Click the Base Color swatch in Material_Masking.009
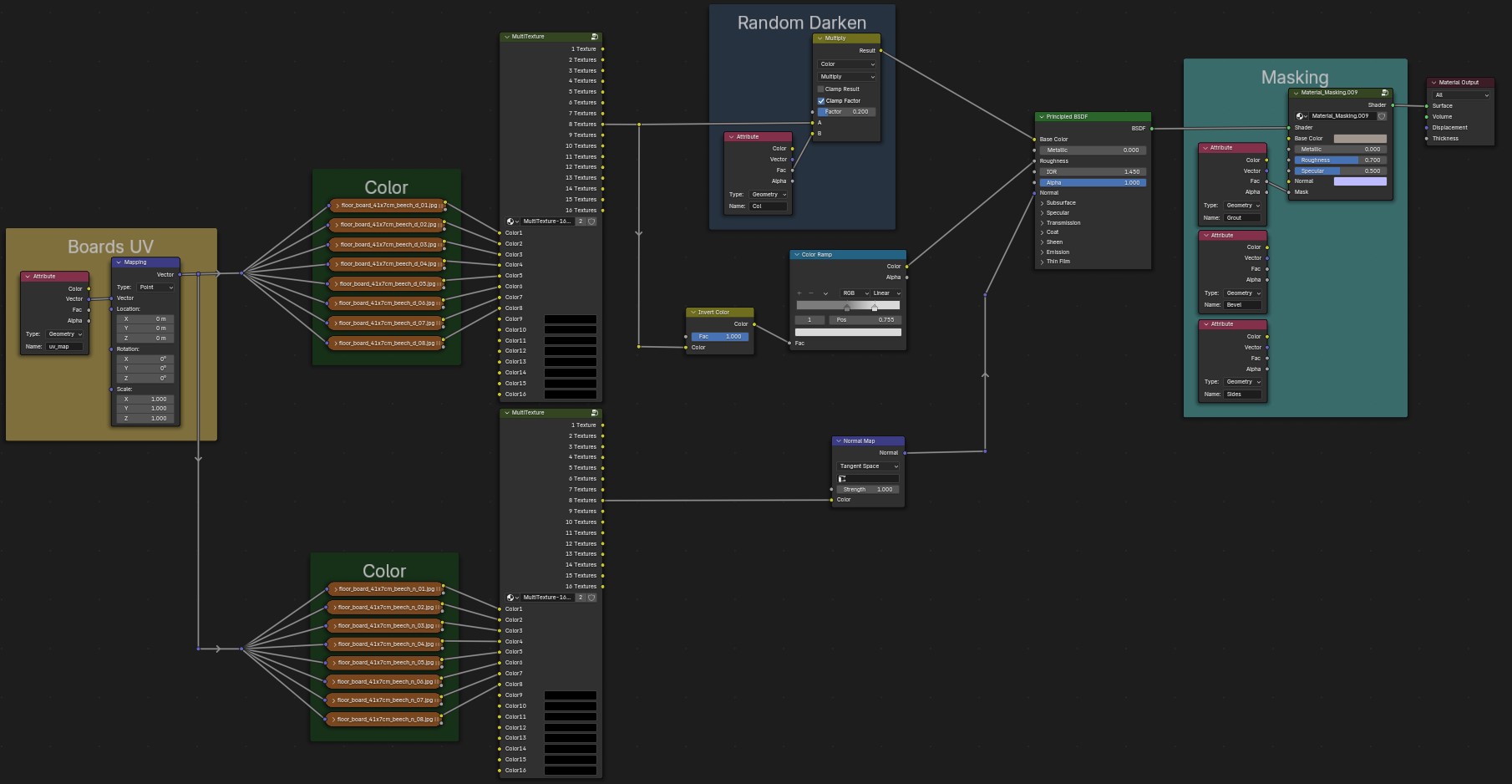The height and width of the screenshot is (784, 1512). coord(1359,139)
